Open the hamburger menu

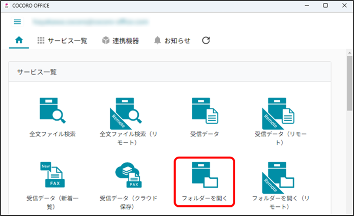17,22
